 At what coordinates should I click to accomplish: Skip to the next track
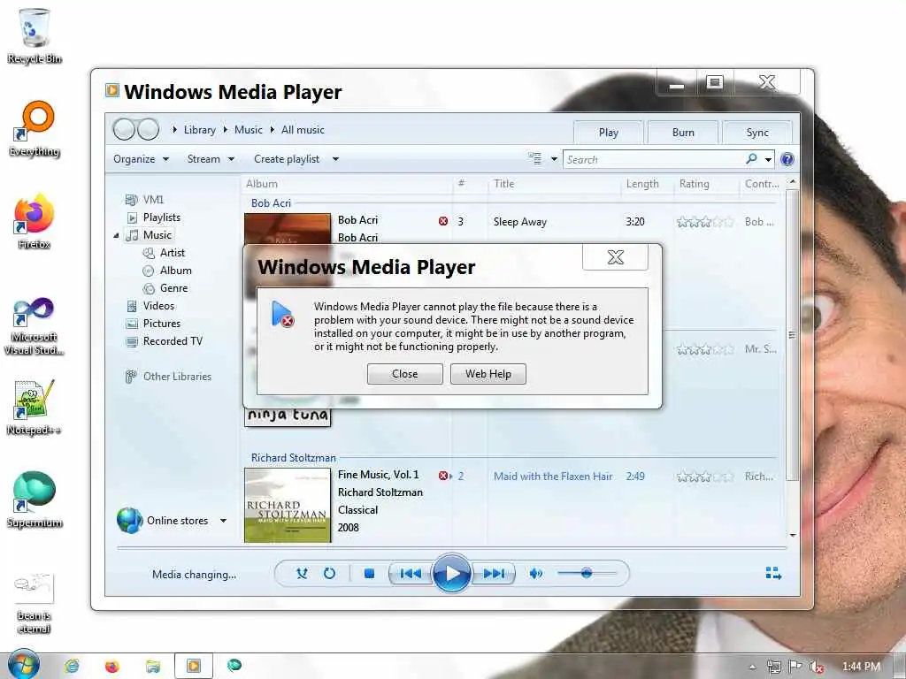(494, 573)
